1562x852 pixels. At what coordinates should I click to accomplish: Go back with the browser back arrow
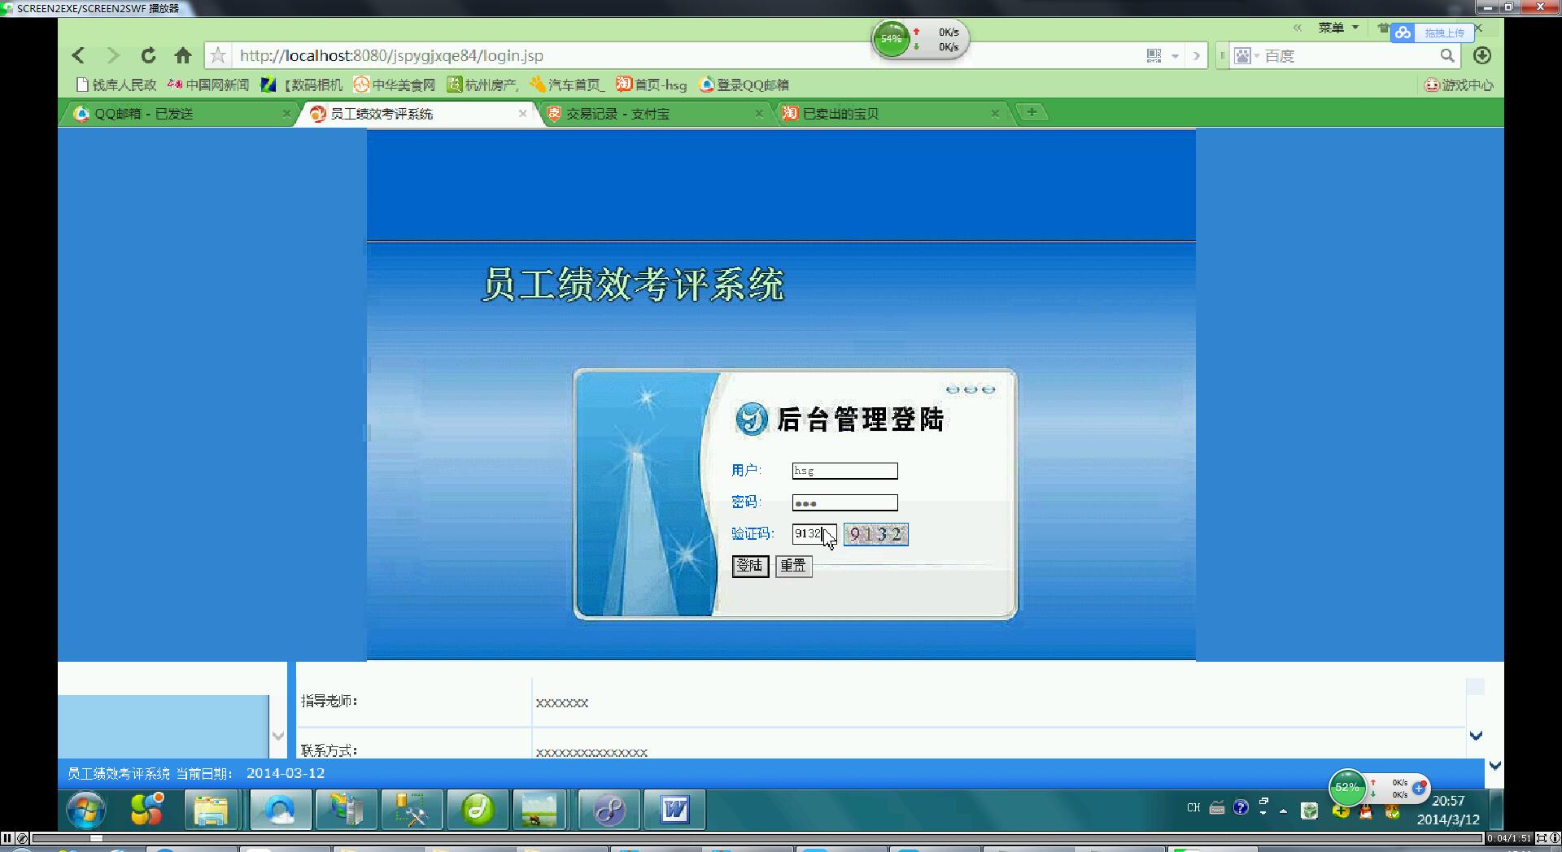tap(78, 55)
